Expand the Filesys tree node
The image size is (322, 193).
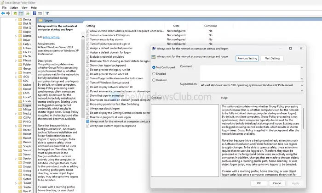[x=16, y=61]
